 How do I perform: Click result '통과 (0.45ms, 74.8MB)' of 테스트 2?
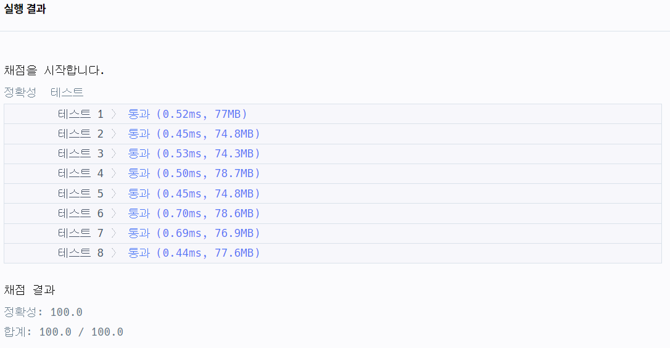click(194, 134)
